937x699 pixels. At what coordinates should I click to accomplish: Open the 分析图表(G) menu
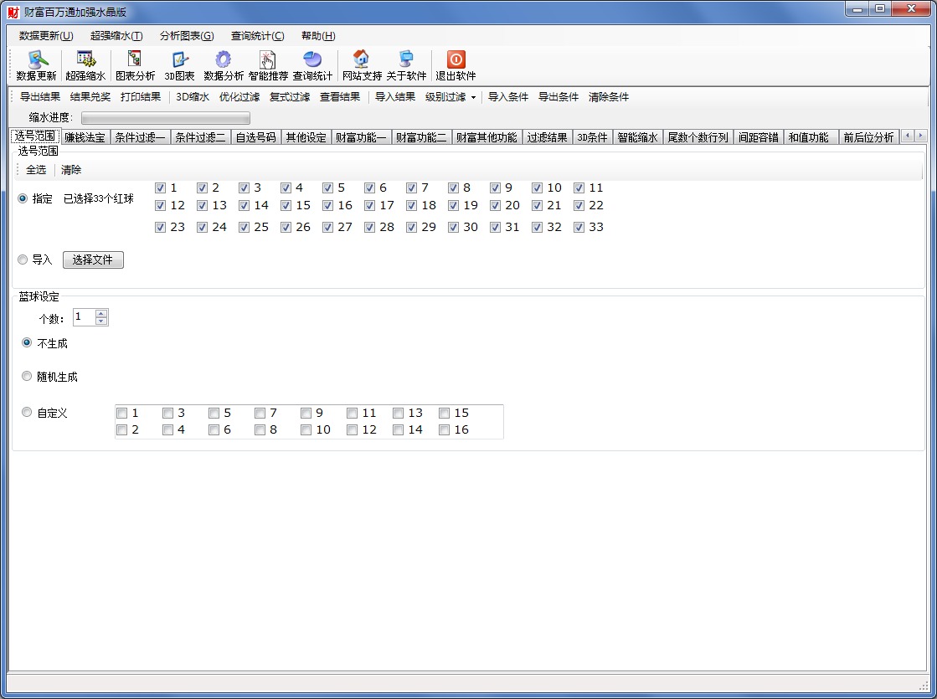(187, 36)
